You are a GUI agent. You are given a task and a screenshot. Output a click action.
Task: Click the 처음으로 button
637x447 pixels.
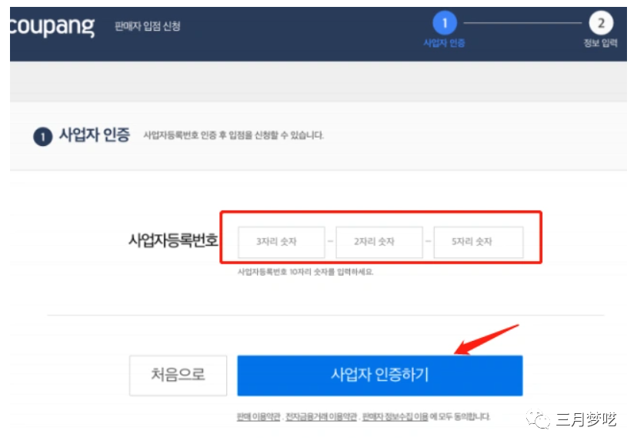coord(178,376)
